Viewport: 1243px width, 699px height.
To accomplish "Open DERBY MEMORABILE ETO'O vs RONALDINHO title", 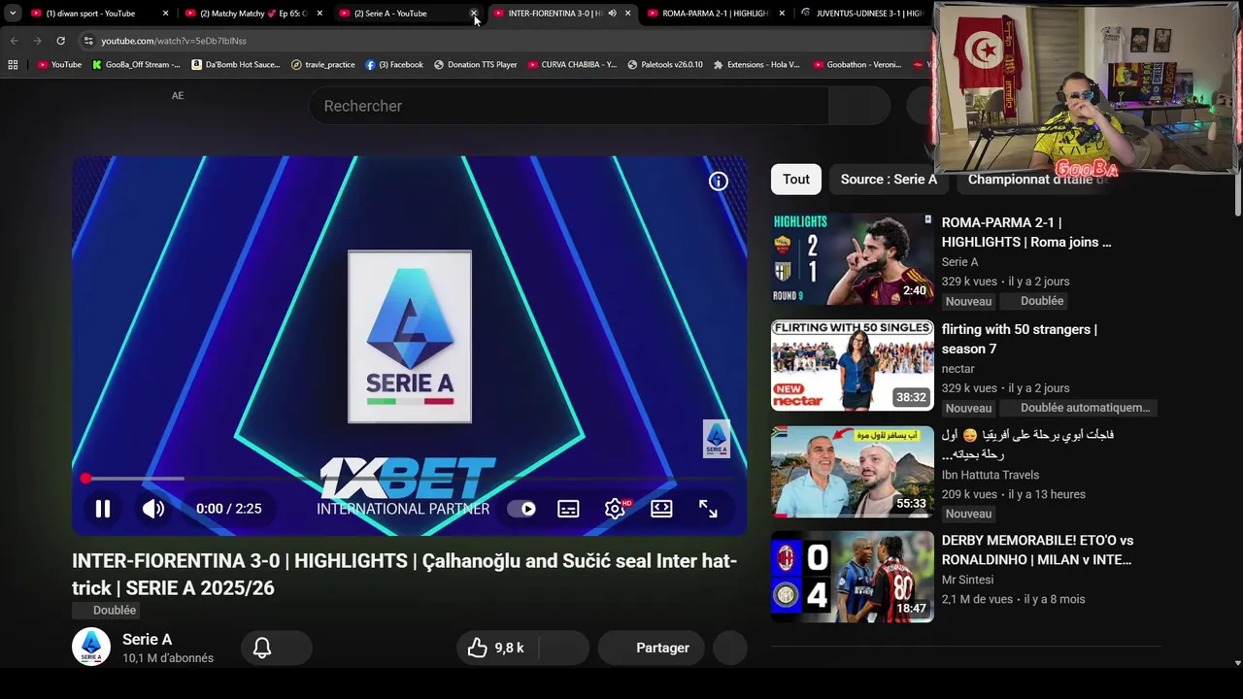I will 1037,549.
